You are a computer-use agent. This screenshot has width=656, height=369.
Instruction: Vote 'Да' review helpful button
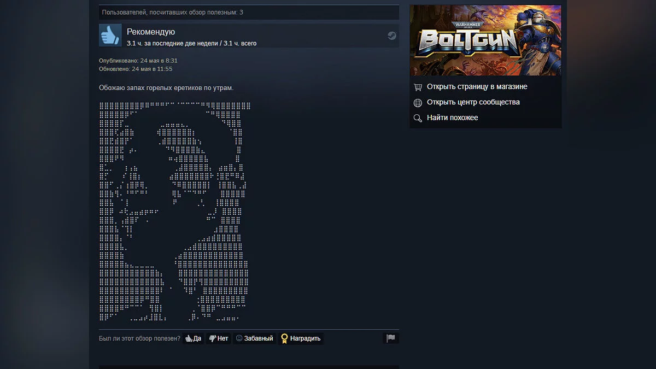(193, 338)
